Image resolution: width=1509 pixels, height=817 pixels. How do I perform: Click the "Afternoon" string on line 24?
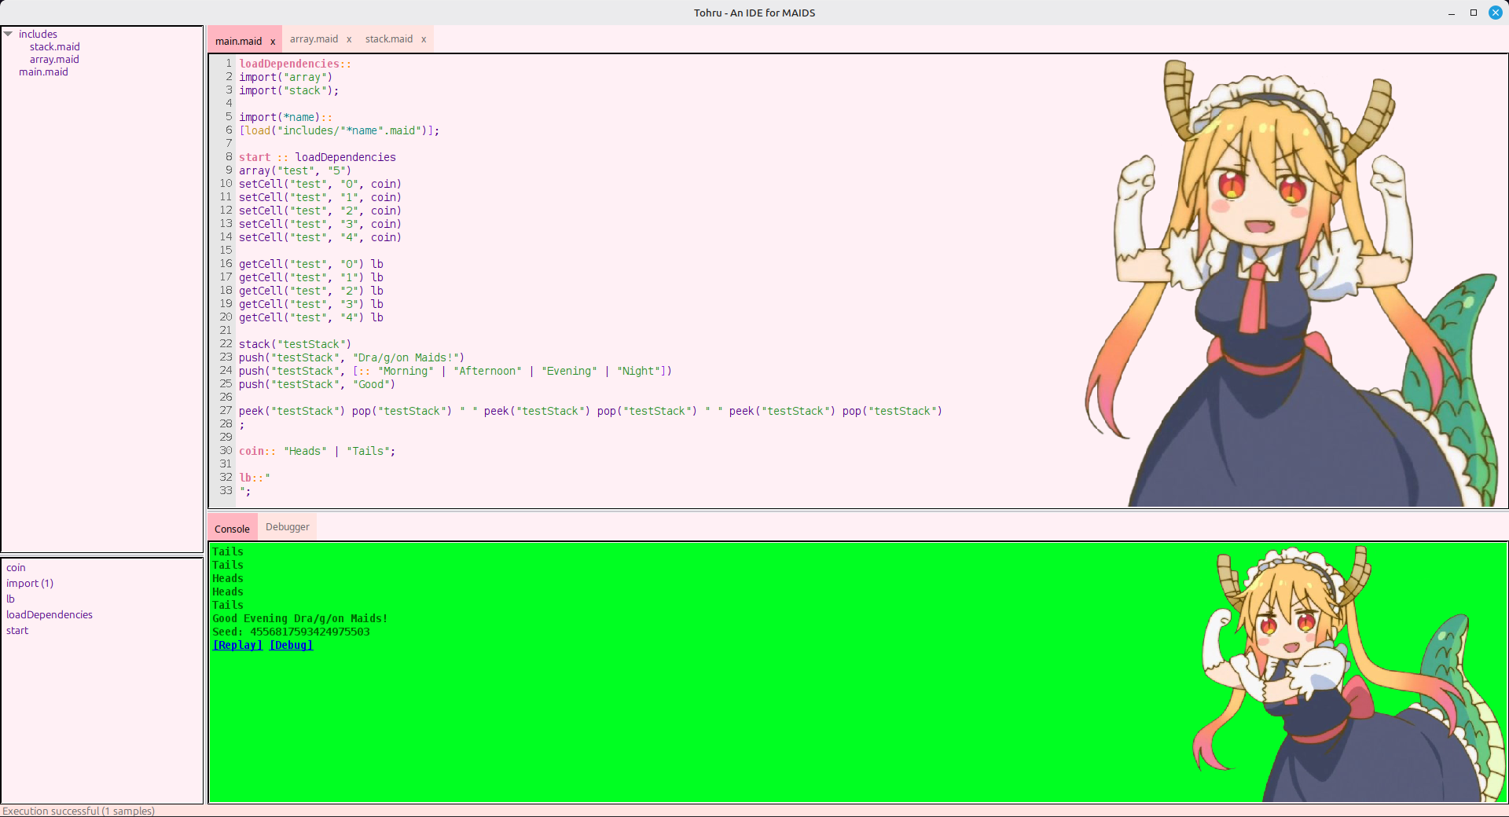487,371
